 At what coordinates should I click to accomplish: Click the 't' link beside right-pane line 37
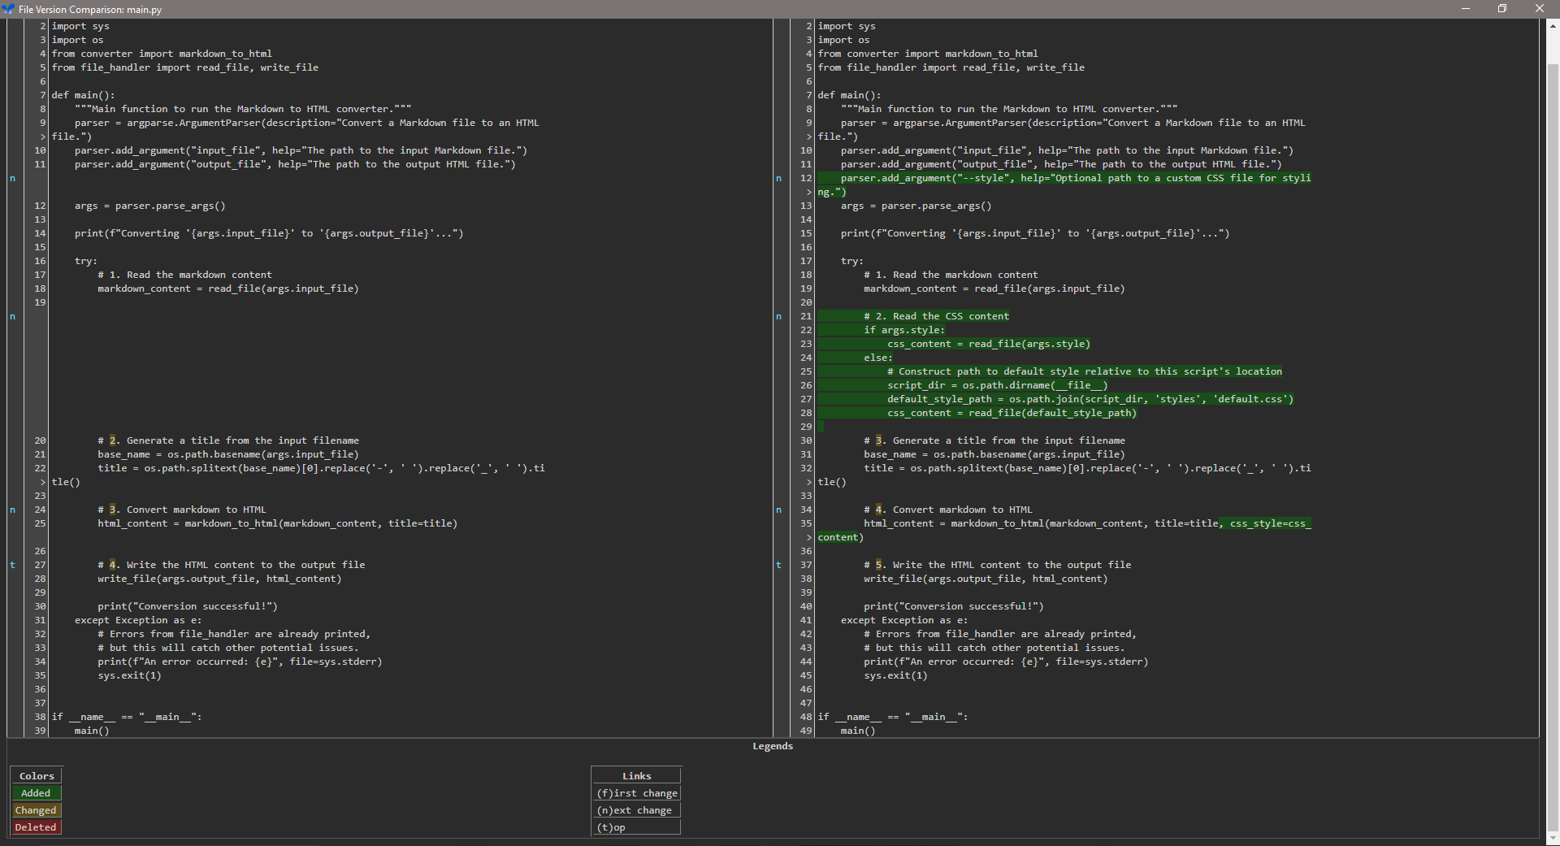(778, 566)
